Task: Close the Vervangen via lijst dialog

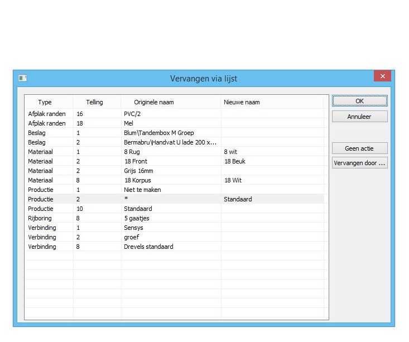Action: coord(382,76)
